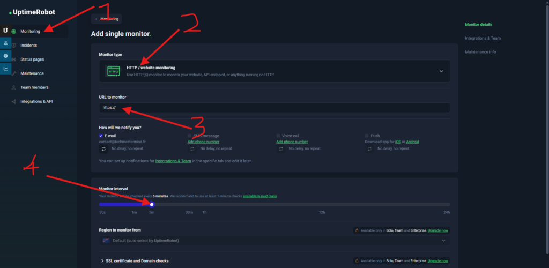Jump to Maintenance info section
The width and height of the screenshot is (549, 268).
(480, 52)
